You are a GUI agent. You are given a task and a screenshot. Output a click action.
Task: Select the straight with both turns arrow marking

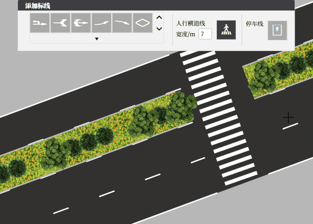point(81,23)
